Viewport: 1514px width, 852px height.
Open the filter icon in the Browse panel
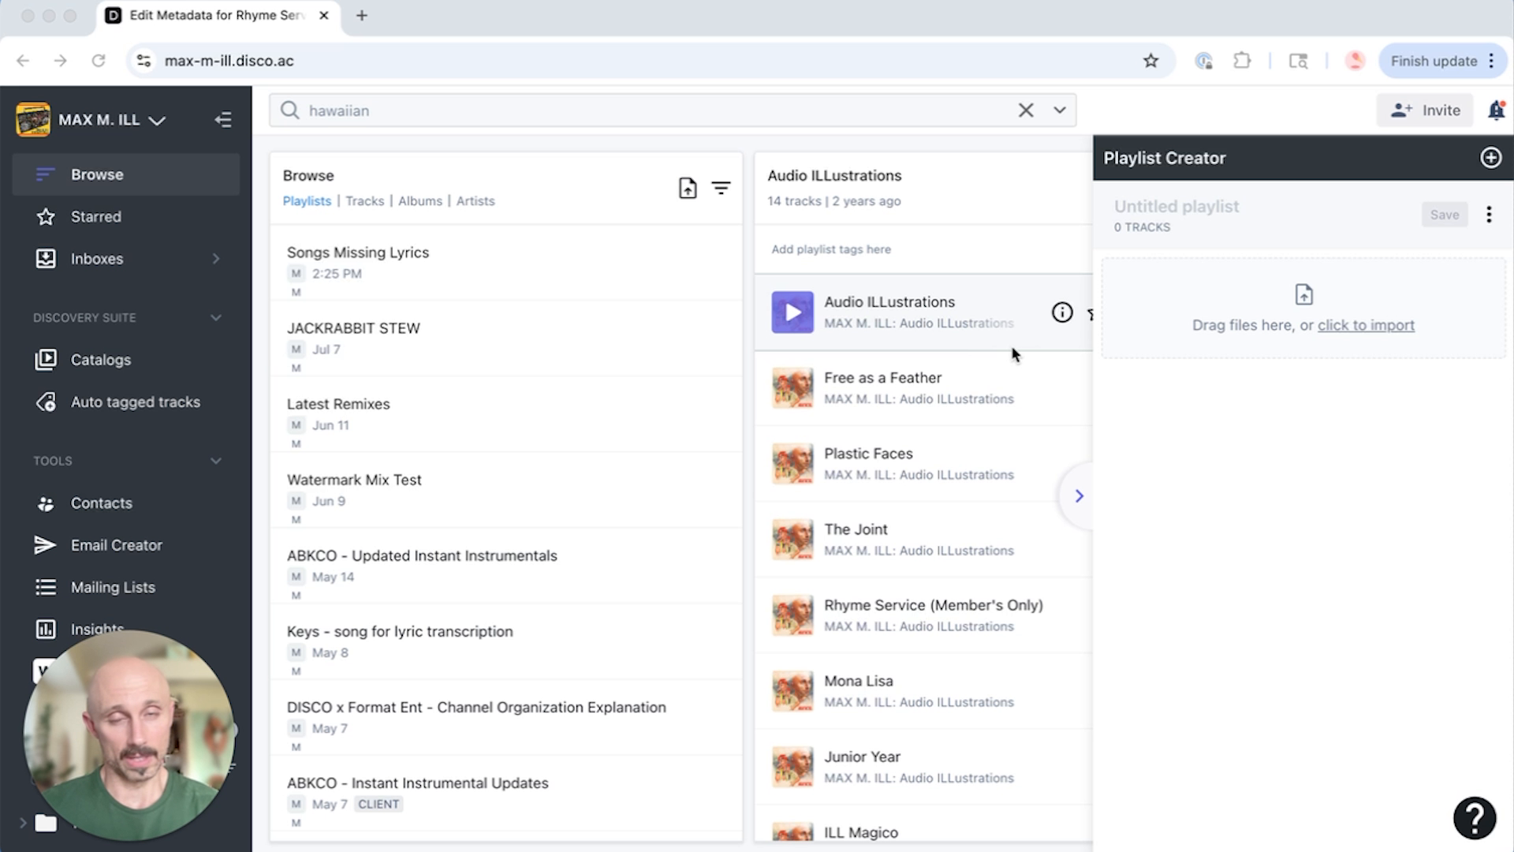click(x=722, y=189)
